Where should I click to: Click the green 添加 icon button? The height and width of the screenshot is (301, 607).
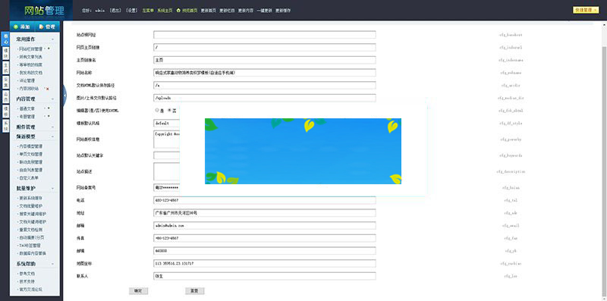(22, 27)
